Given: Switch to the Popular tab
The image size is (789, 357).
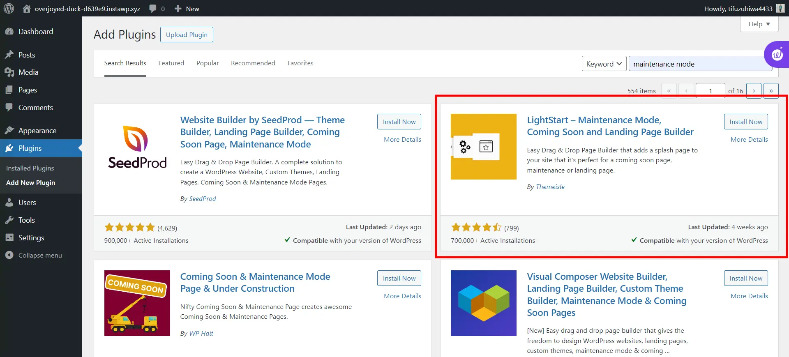Looking at the screenshot, I should click(208, 63).
